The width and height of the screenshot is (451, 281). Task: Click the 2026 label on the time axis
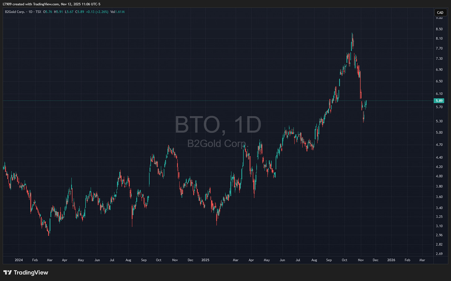coord(391,260)
